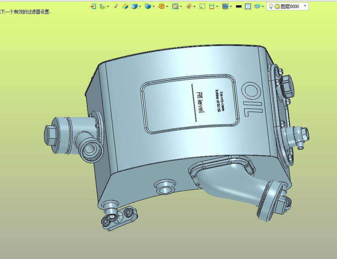The height and width of the screenshot is (259, 337).
Task: Select the hex plug on left fitting
Action: 50,135
